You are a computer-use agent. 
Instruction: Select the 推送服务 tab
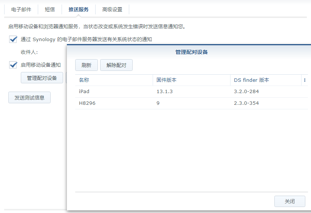(x=79, y=9)
